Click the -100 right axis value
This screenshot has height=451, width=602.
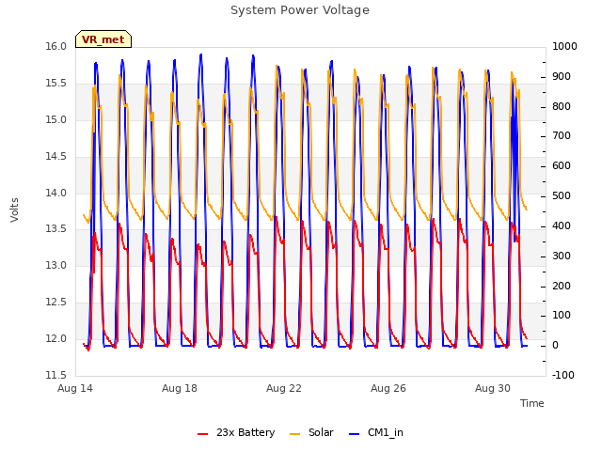pos(563,375)
